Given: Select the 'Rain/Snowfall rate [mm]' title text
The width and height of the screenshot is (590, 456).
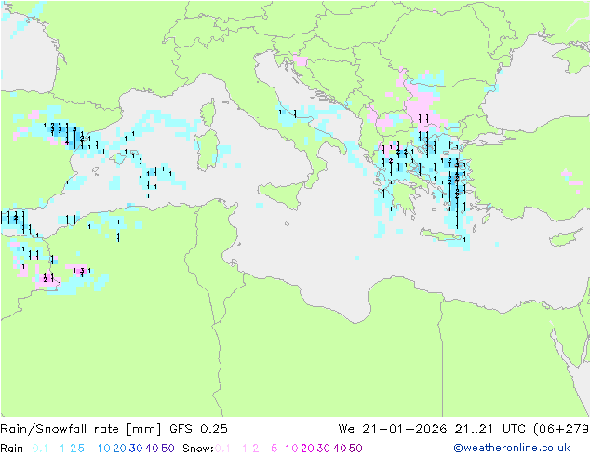Looking at the screenshot, I should 81,429.
